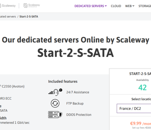Image resolution: width=151 pixels, height=130 pixels.
Task: Expand the Web menu
Action: point(130,6)
